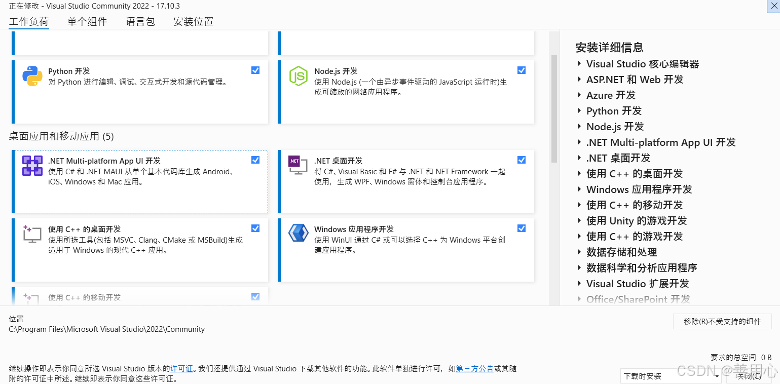Toggle the 使用 C++ 的移动开发 checkbox
The height and width of the screenshot is (384, 780).
(x=255, y=297)
